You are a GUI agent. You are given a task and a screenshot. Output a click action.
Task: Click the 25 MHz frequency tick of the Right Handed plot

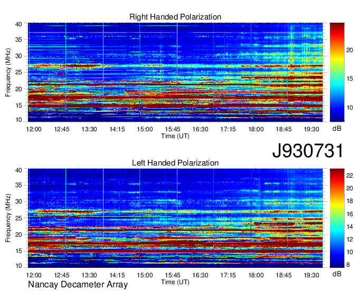point(19,73)
